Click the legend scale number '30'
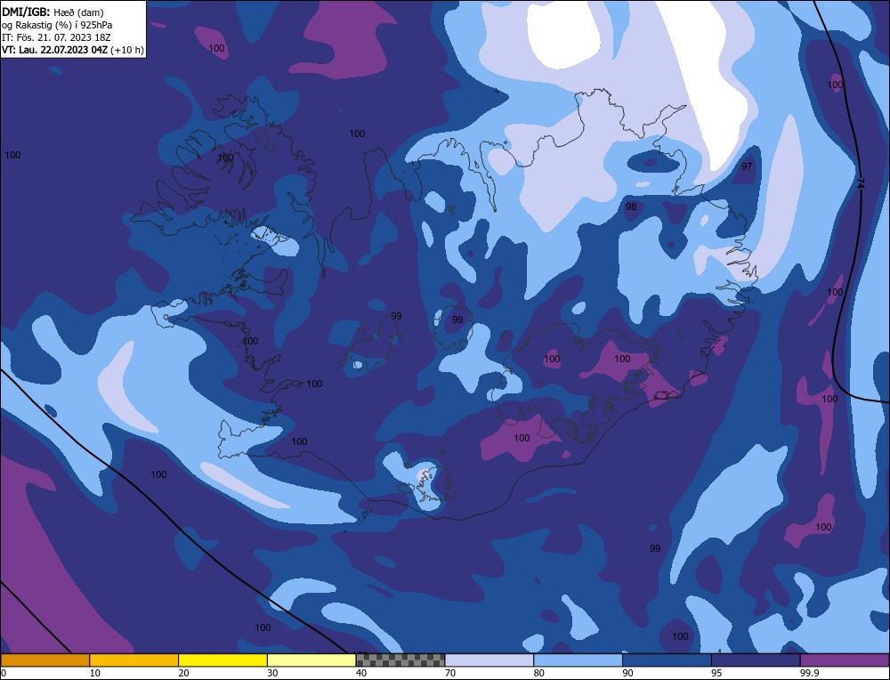The image size is (890, 680). [272, 673]
